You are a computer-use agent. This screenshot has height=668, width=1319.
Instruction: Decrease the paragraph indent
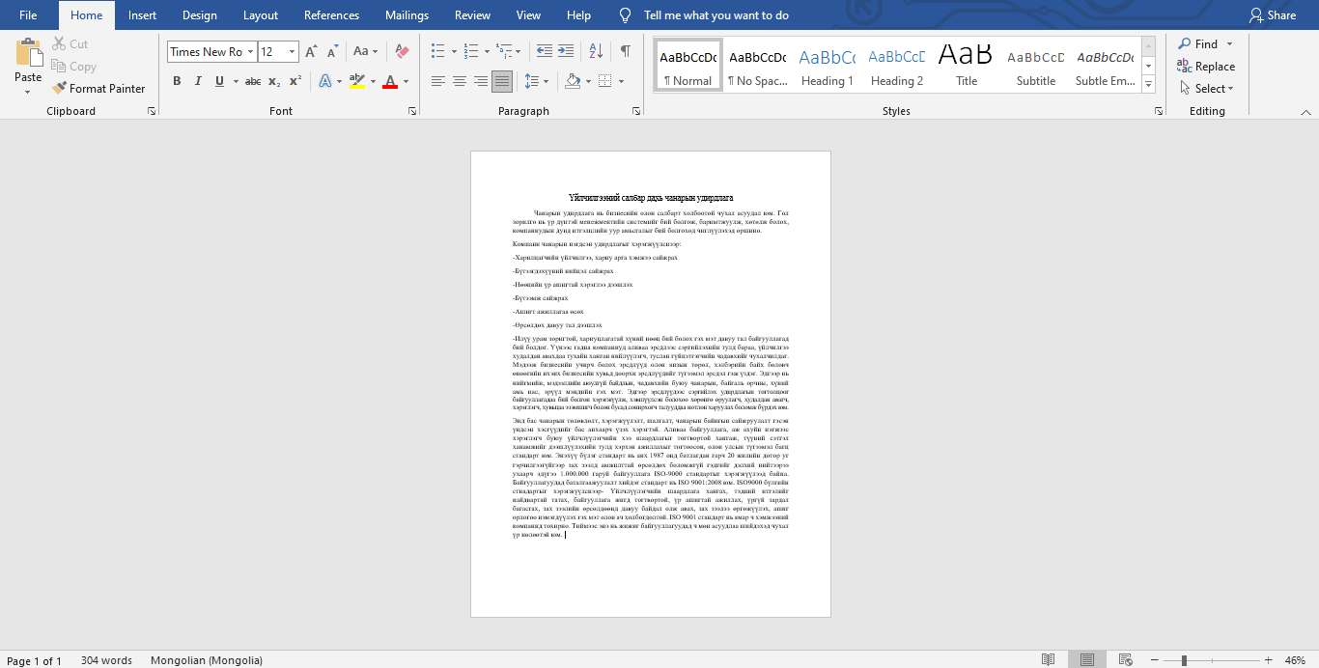click(x=544, y=51)
